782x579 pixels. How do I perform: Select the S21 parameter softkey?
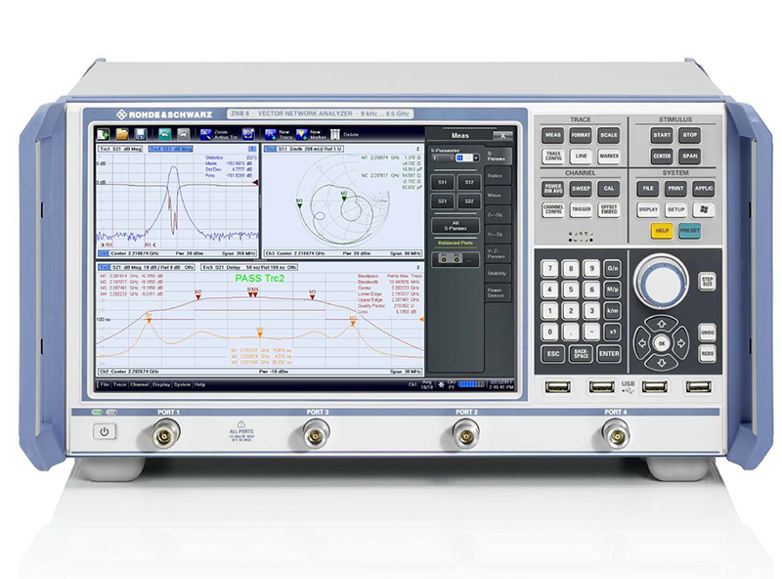click(443, 200)
